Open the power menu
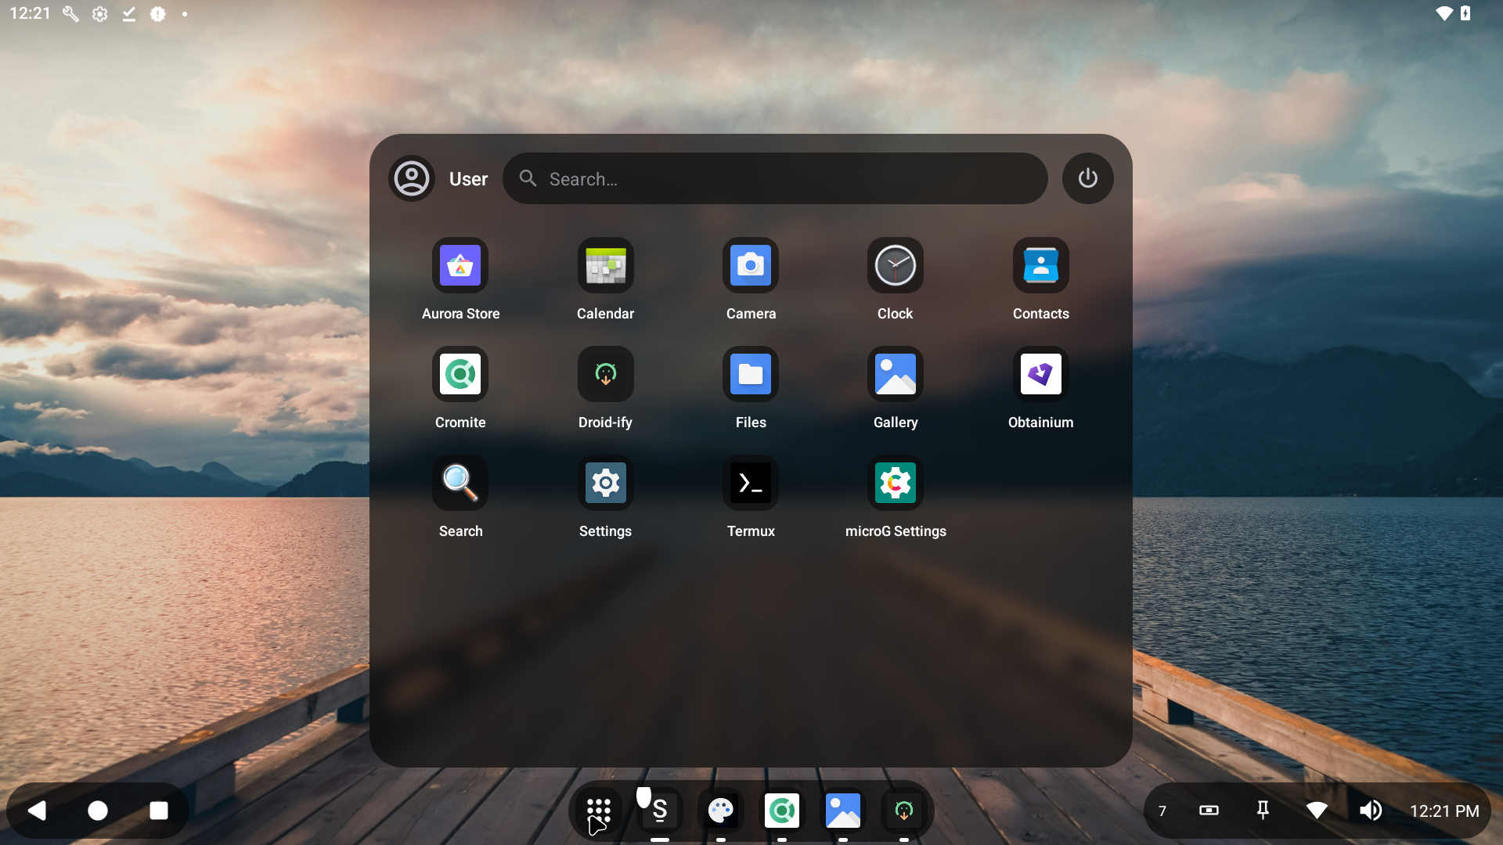 1087,178
